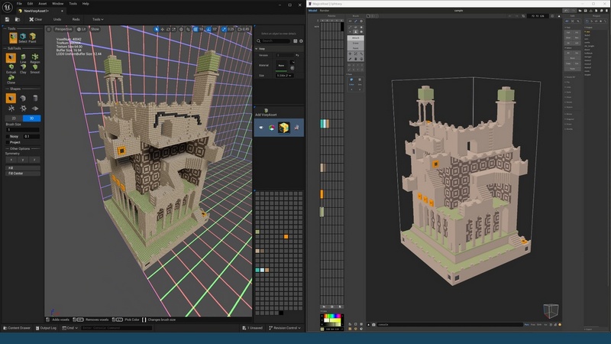The height and width of the screenshot is (344, 611).
Task: Open the Tools dropdown in toolbar
Action: coord(98,19)
